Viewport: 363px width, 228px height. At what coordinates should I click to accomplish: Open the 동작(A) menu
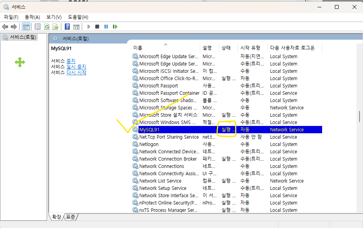[32, 17]
